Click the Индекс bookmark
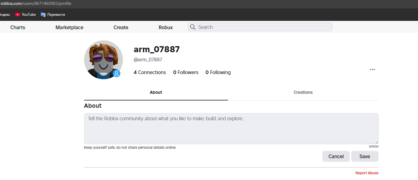The height and width of the screenshot is (180, 418). click(5, 15)
